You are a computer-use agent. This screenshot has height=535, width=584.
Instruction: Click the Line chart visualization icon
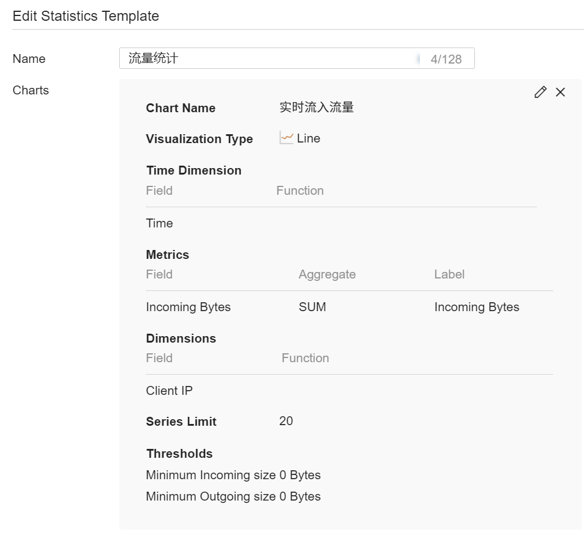286,138
